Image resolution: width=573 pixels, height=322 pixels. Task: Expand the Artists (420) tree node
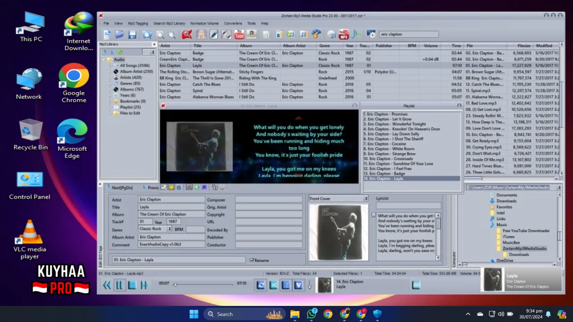pyautogui.click(x=110, y=77)
